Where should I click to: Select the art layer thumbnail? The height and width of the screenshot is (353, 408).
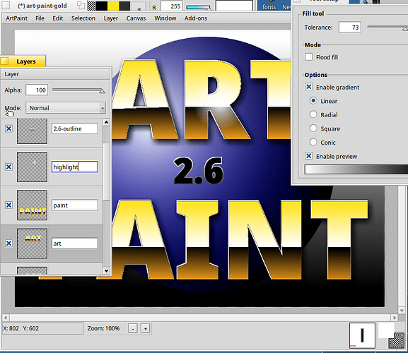click(x=32, y=244)
